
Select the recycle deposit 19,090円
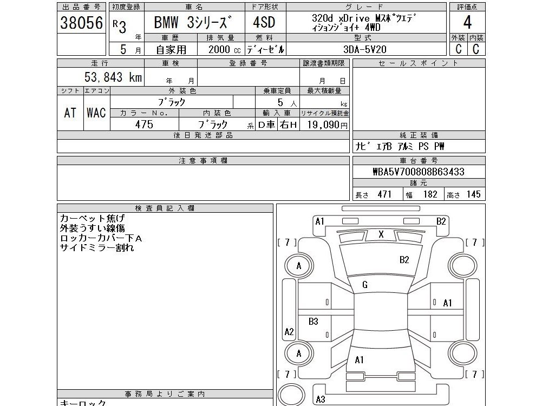327,125
